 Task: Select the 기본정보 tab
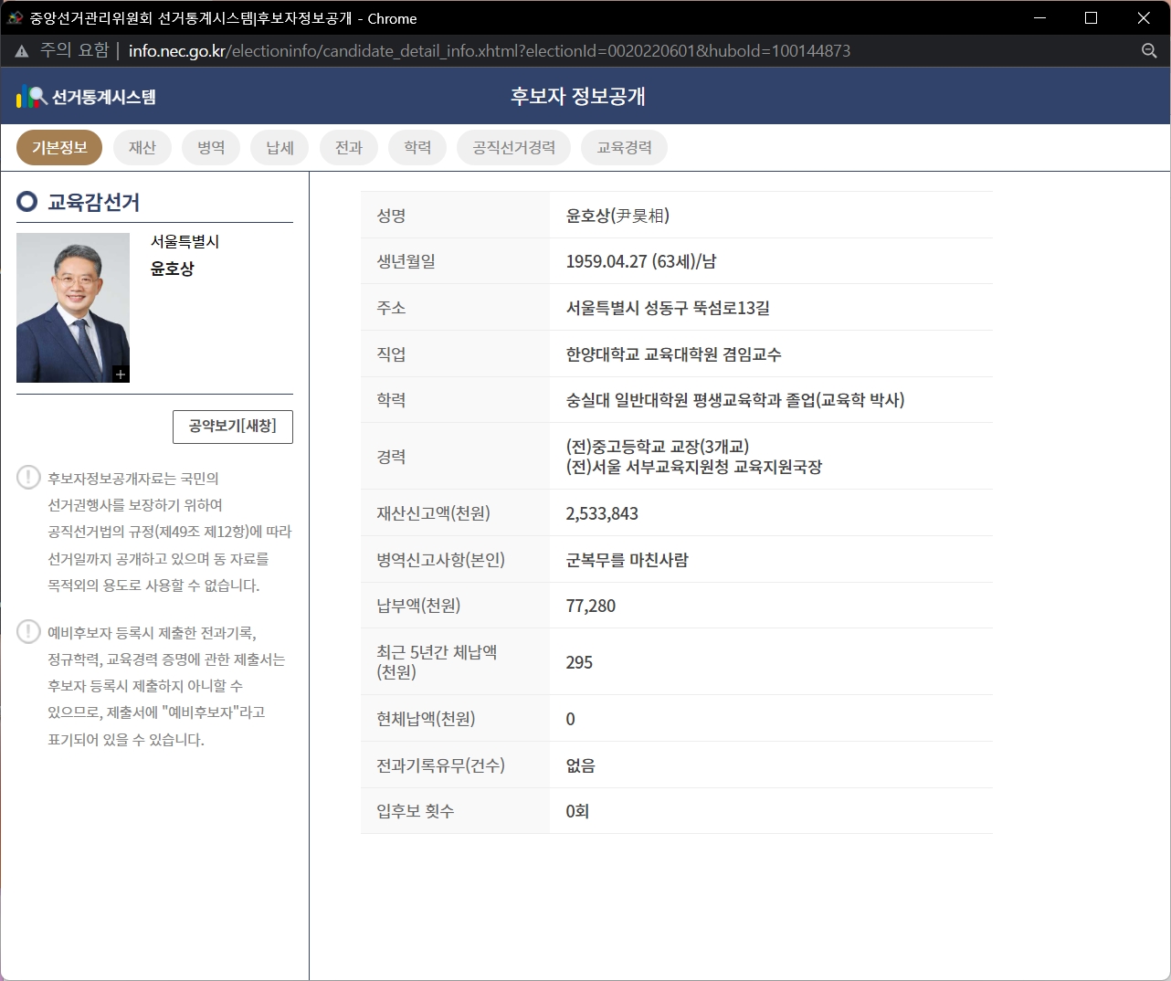59,148
